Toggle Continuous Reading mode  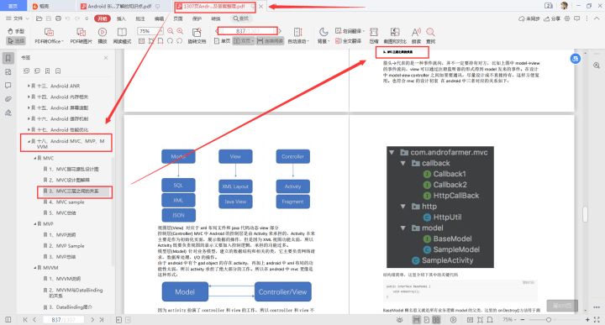(270, 41)
